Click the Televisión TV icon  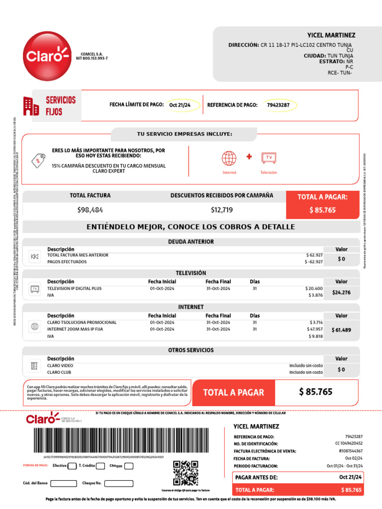269,158
